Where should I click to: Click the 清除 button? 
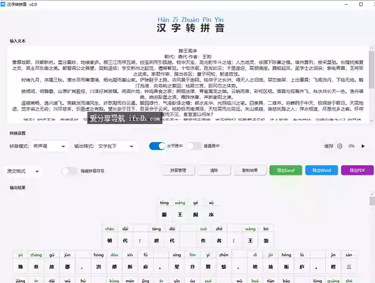pyautogui.click(x=214, y=171)
